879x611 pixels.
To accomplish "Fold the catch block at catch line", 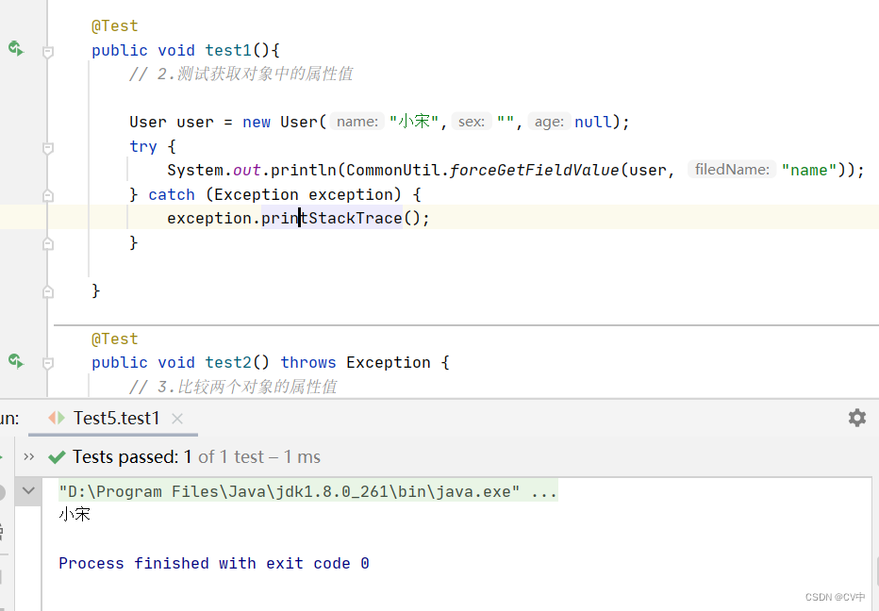I will click(x=48, y=195).
